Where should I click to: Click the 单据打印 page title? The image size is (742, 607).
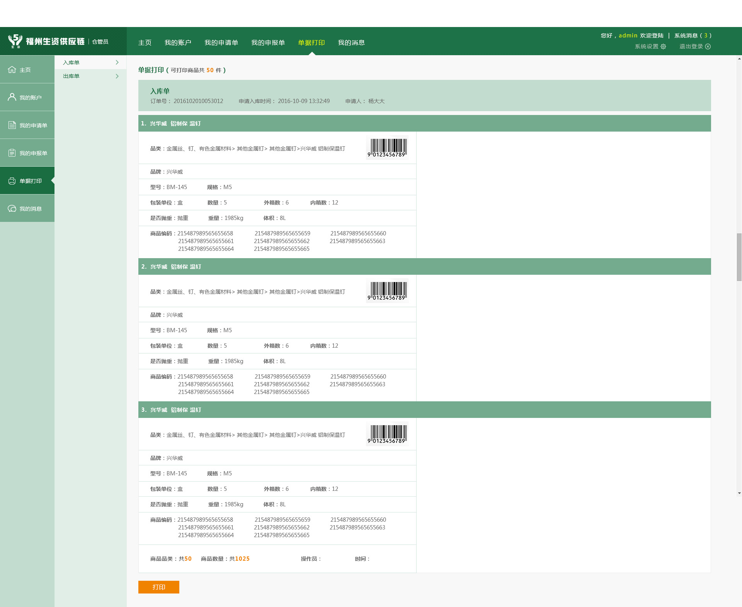[151, 70]
